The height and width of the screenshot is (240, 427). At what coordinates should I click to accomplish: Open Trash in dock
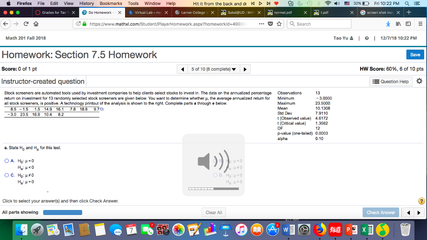coord(405,230)
